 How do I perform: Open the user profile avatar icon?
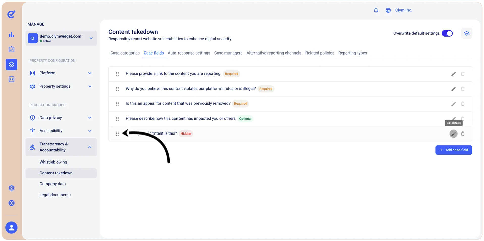pyautogui.click(x=11, y=228)
